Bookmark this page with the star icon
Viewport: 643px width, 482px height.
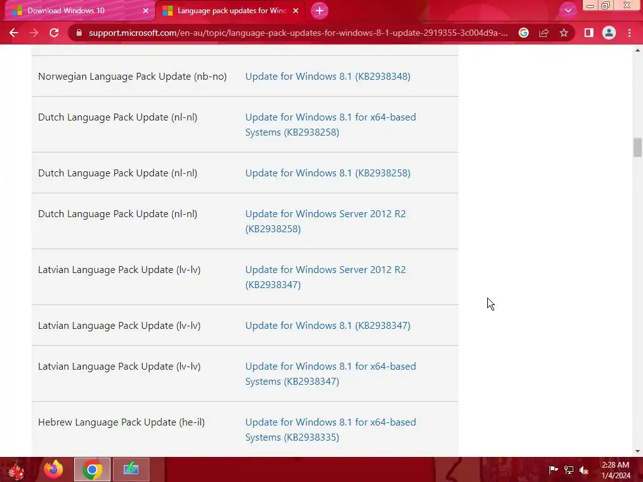[x=564, y=33]
